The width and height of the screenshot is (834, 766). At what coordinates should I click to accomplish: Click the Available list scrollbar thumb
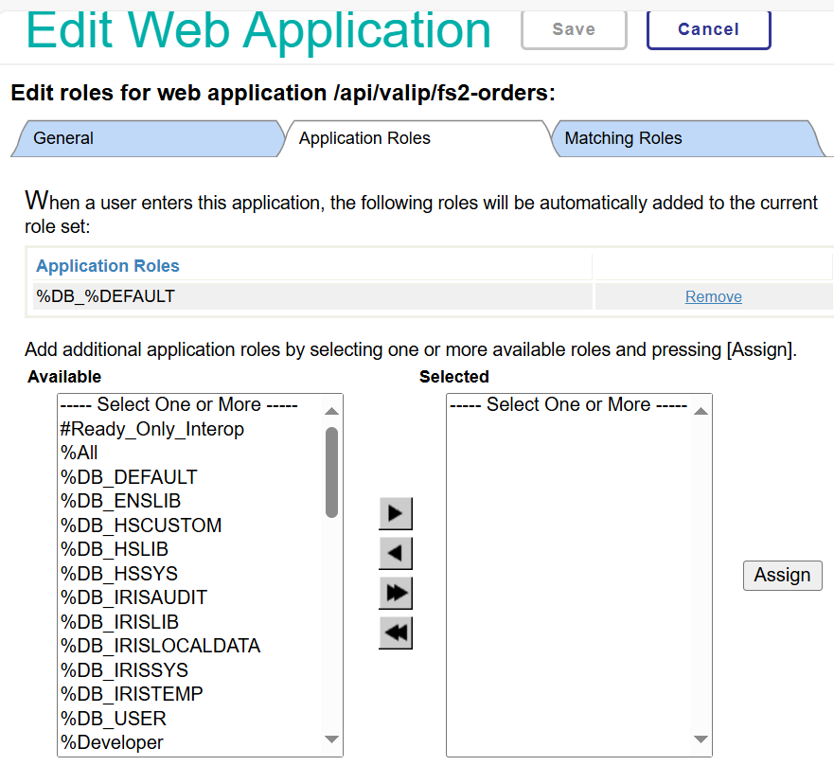tap(332, 472)
